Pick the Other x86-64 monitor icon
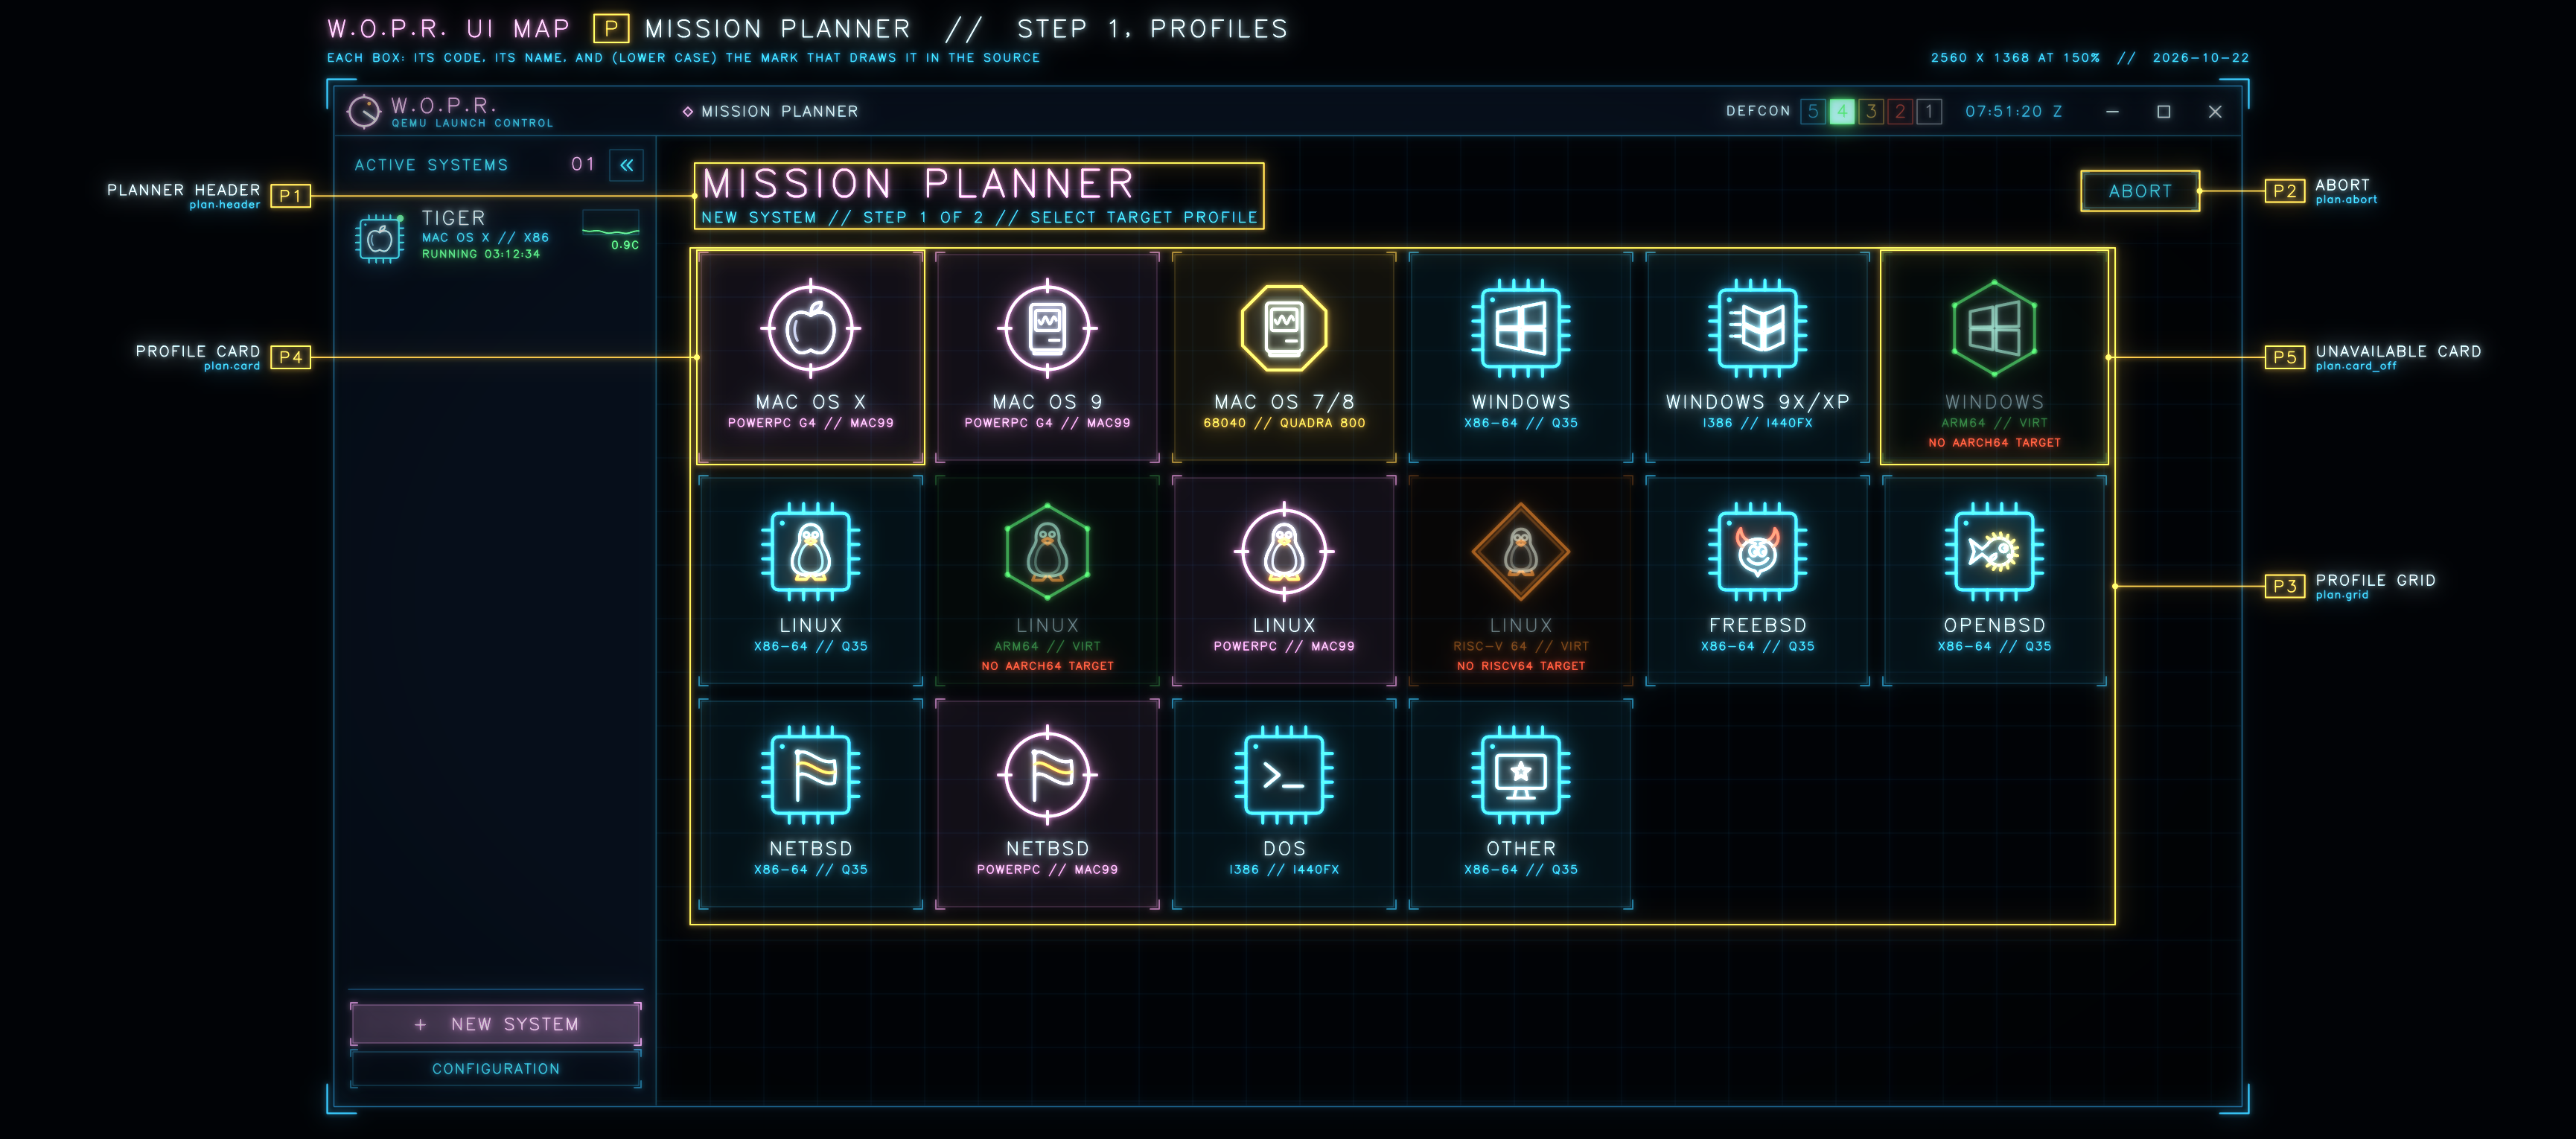 (x=1520, y=774)
